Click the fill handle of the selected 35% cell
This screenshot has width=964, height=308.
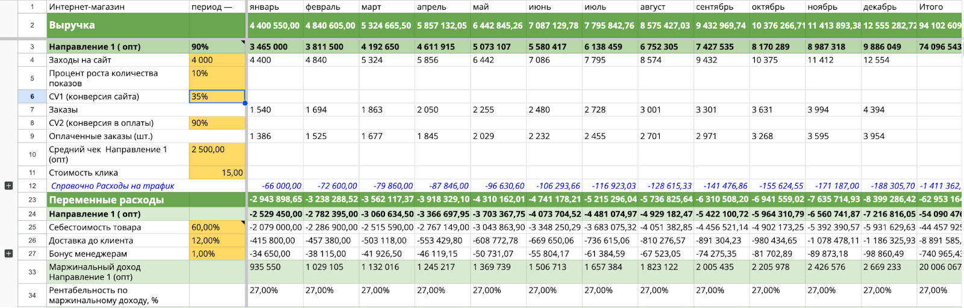pos(245,103)
